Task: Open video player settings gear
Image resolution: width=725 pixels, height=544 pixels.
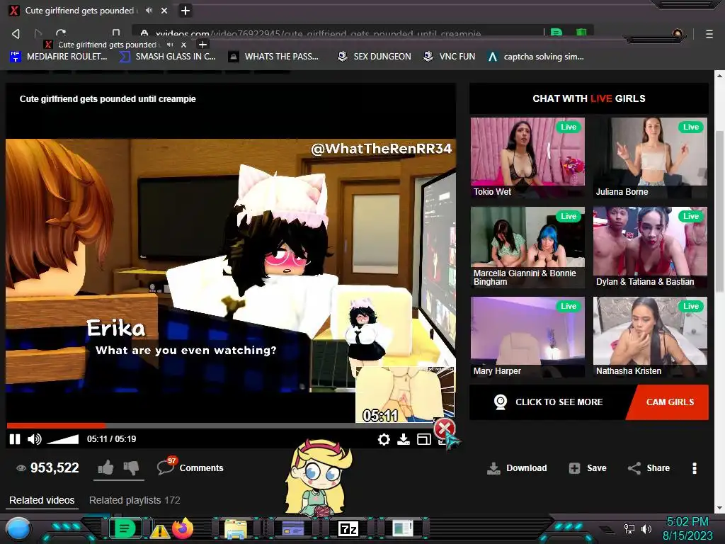Action: 384,439
